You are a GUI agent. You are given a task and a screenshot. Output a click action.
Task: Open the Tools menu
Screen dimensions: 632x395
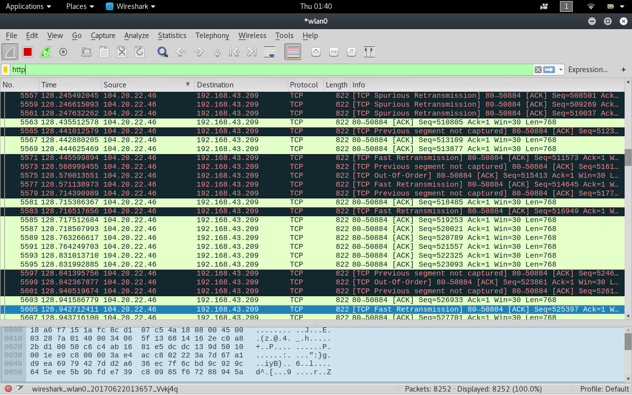tap(284, 36)
